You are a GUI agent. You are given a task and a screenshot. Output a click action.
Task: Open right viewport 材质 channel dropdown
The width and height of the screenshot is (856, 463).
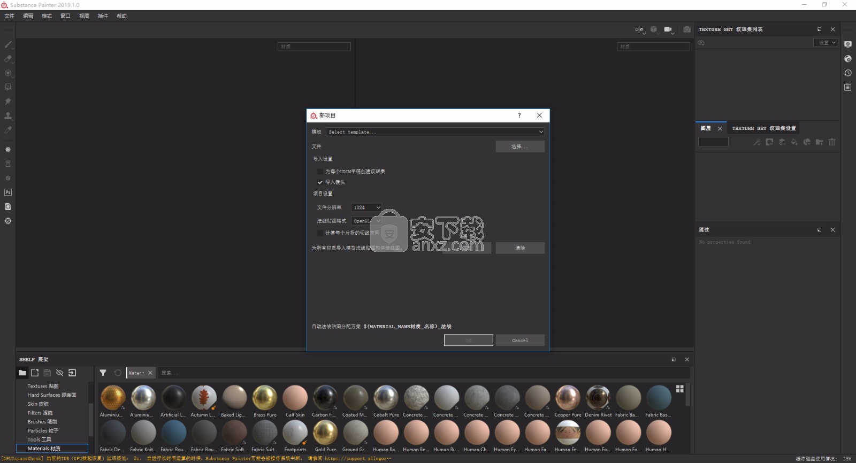[653, 47]
